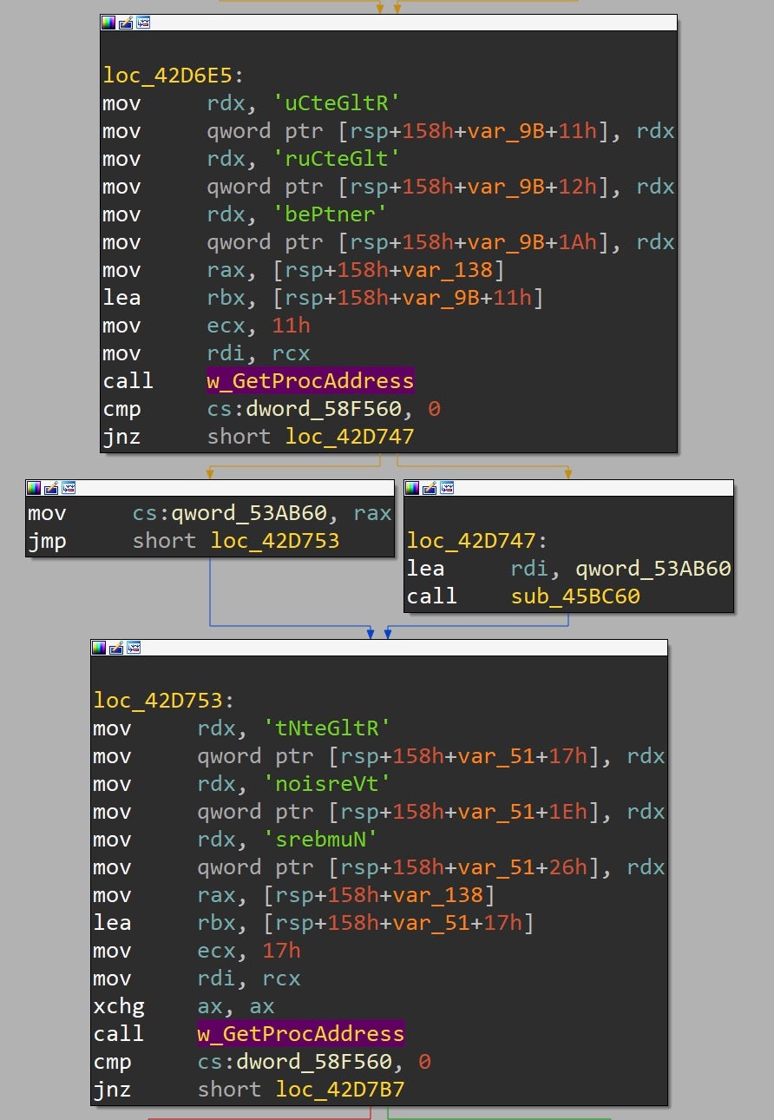
Task: Click group icon on the jmp loc_42D753 block
Action: pyautogui.click(x=68, y=488)
